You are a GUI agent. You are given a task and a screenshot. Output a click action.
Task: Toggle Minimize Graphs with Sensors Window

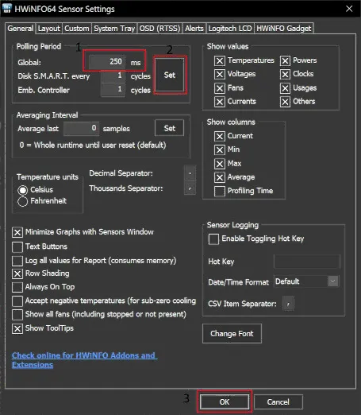click(x=17, y=232)
